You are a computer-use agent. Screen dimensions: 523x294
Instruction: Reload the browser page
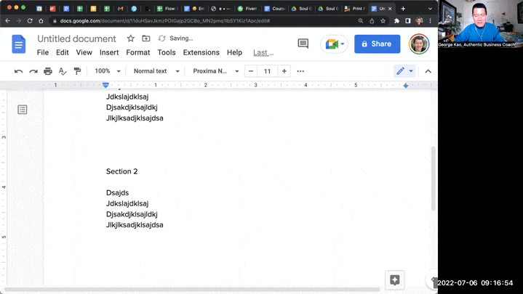coord(30,20)
